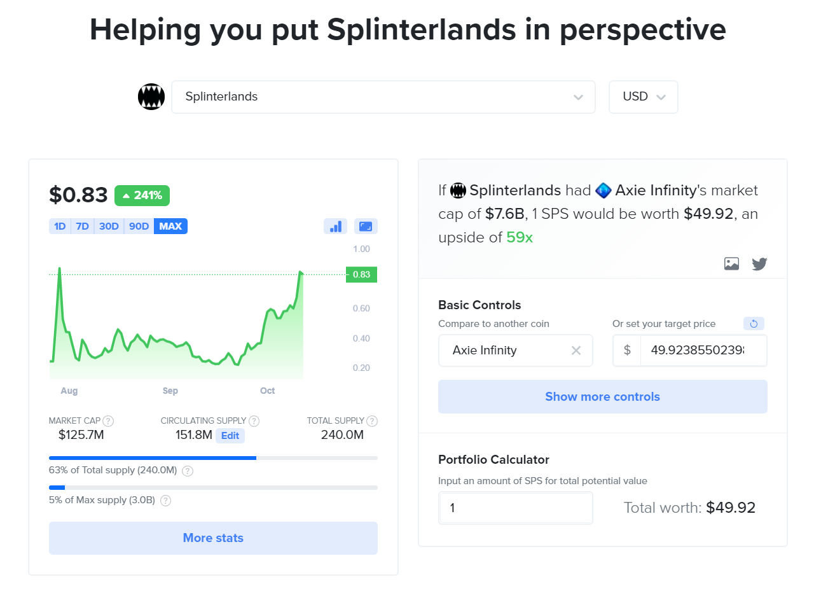
Task: Click the More stats button
Action: tap(213, 538)
